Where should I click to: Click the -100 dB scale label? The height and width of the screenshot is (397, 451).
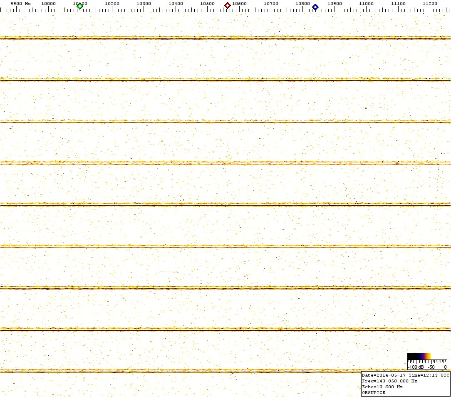(x=416, y=367)
